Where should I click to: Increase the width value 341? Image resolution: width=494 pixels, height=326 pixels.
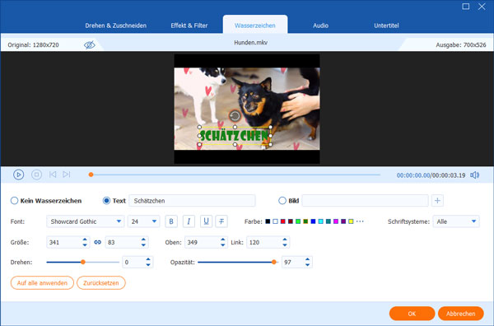click(x=85, y=240)
